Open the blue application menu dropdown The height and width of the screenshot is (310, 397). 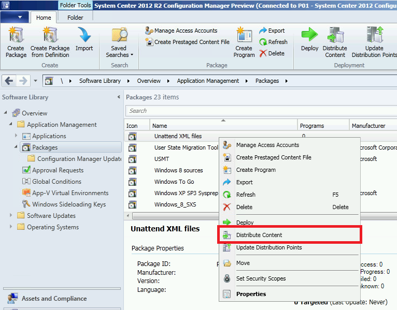(15, 18)
